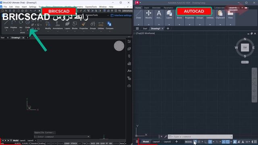Toggle snap mode dots in AutoCAD status bar
258x145 pixels.
(199, 142)
